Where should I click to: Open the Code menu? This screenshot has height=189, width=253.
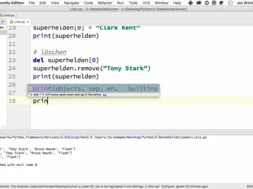click(88, 3)
